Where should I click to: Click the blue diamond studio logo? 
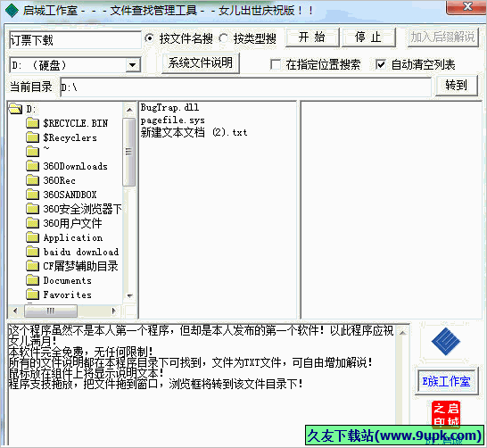pos(446,342)
